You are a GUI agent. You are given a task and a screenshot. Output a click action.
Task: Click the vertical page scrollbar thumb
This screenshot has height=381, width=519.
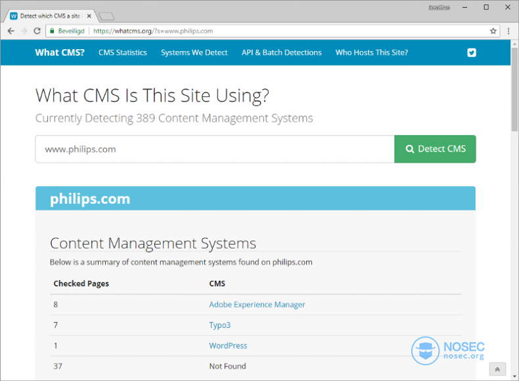coord(514,89)
